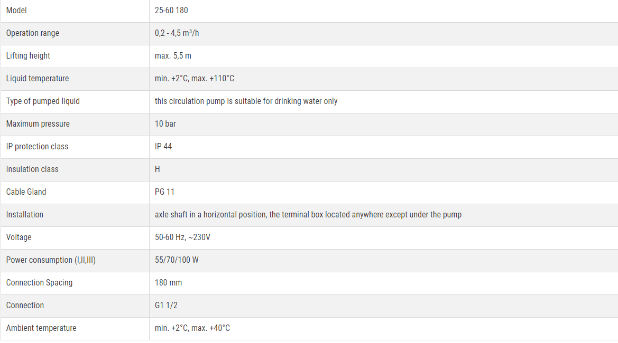Select the min. +2°C, max. +110°C value

coord(195,78)
